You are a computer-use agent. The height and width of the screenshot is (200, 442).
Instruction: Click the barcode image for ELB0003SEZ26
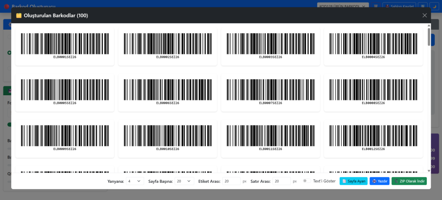pyautogui.click(x=271, y=44)
